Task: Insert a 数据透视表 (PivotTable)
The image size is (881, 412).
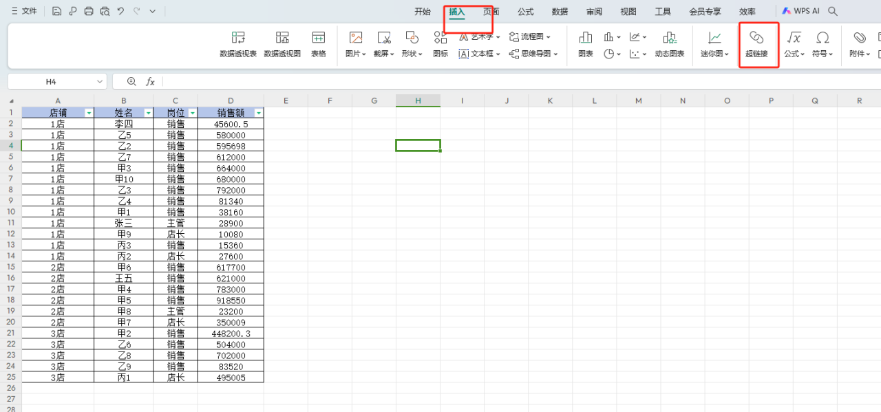Action: (x=238, y=44)
